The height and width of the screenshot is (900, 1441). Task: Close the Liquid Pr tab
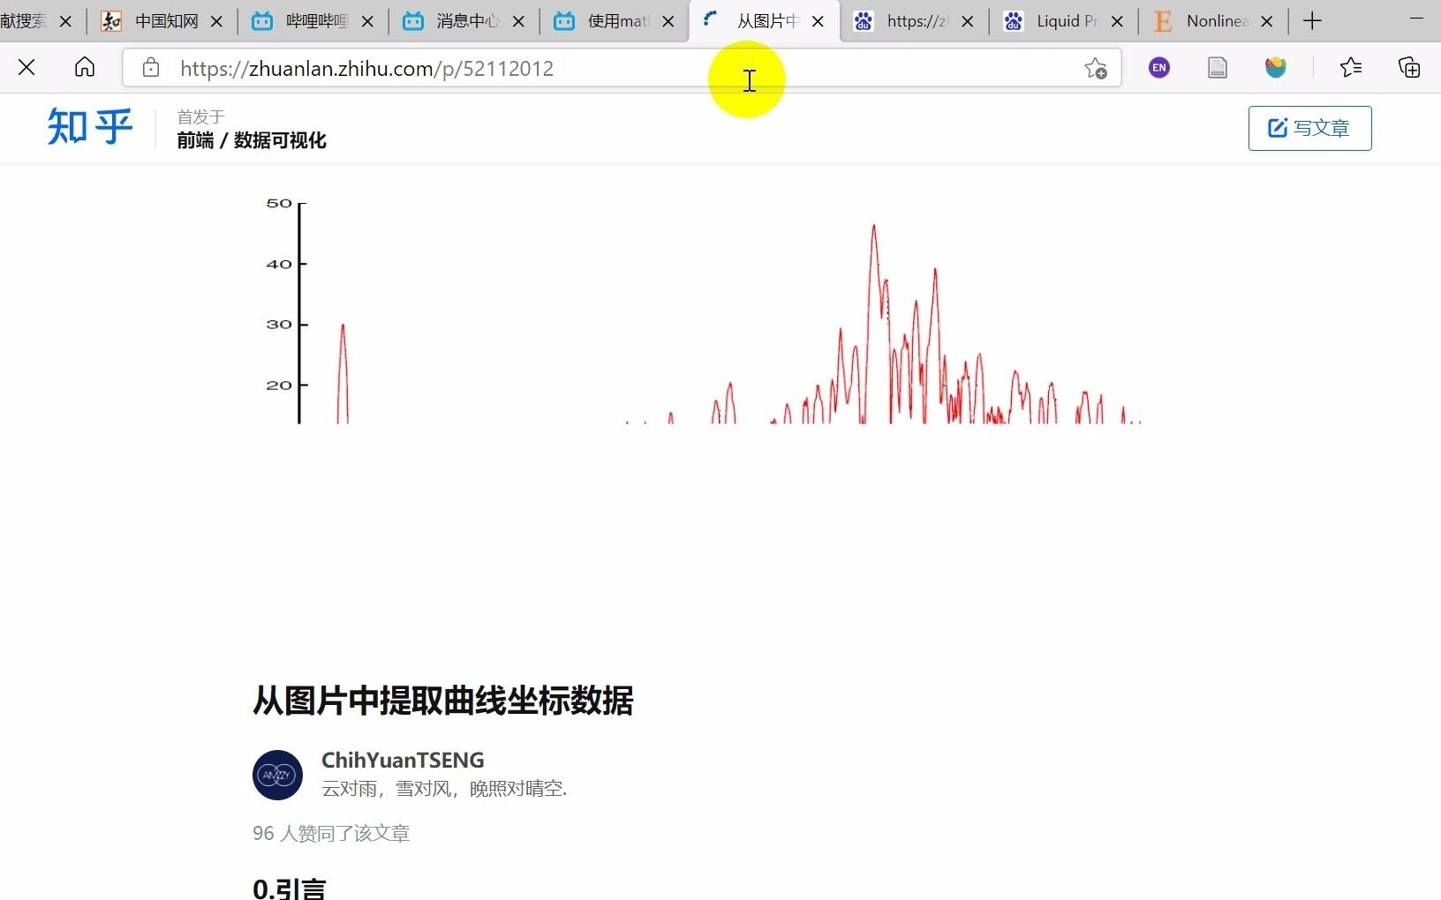1117,21
